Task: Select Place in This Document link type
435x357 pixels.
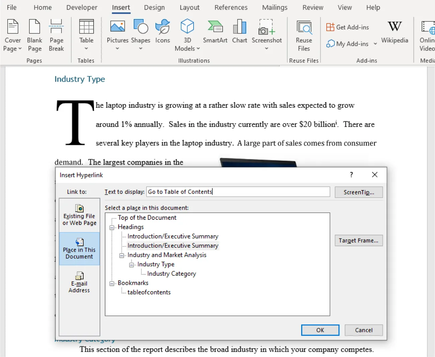Action: coord(79,249)
